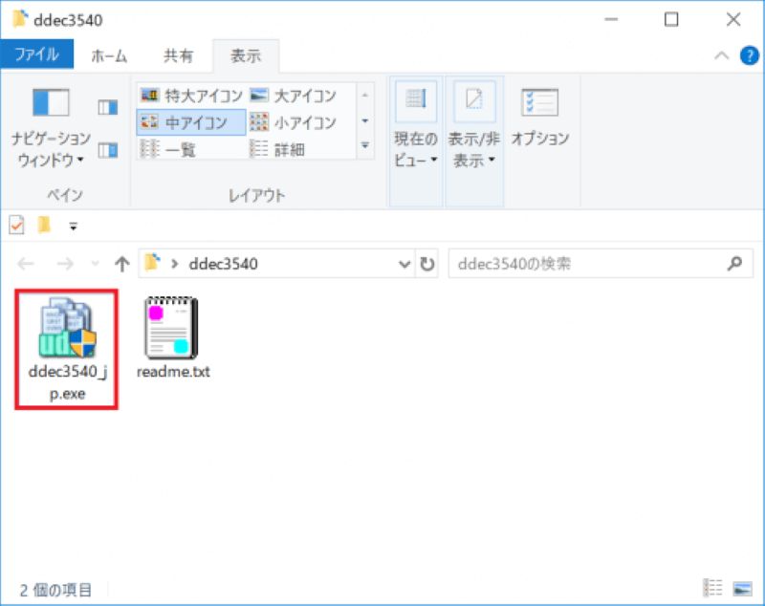The image size is (765, 606).
Task: Click the back navigation arrow
Action: (26, 263)
